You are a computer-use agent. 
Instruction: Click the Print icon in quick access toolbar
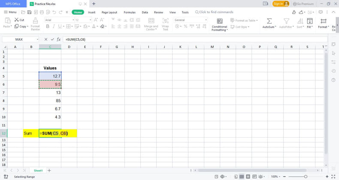click(x=42, y=12)
